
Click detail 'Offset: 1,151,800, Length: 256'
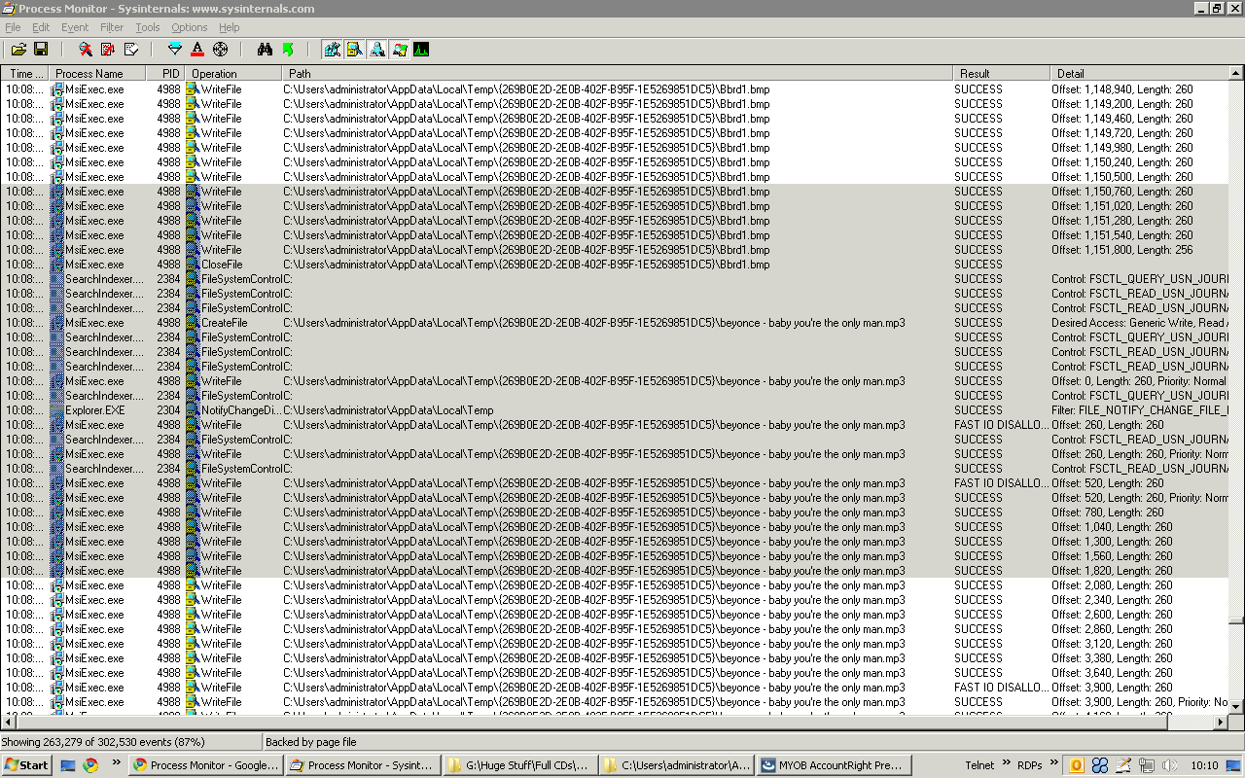[x=1122, y=250]
